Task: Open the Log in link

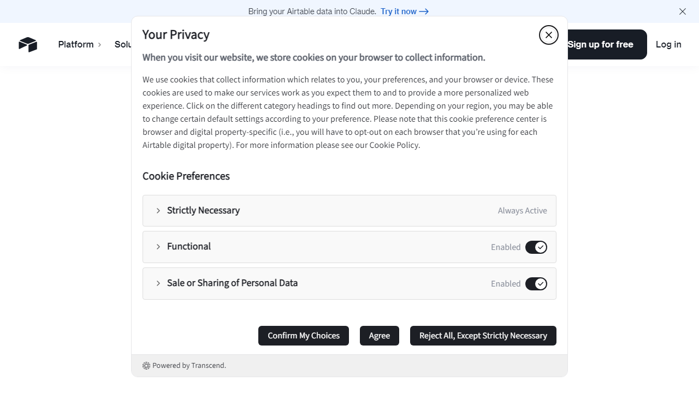Action: (668, 45)
